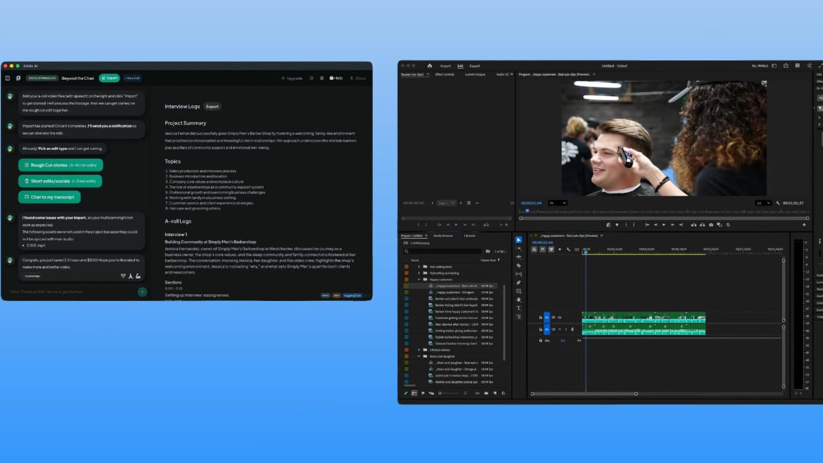
Task: Switch to the Import tab in Premiere
Action: [x=446, y=66]
